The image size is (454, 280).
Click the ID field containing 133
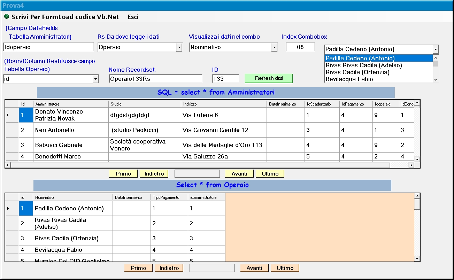click(x=226, y=79)
